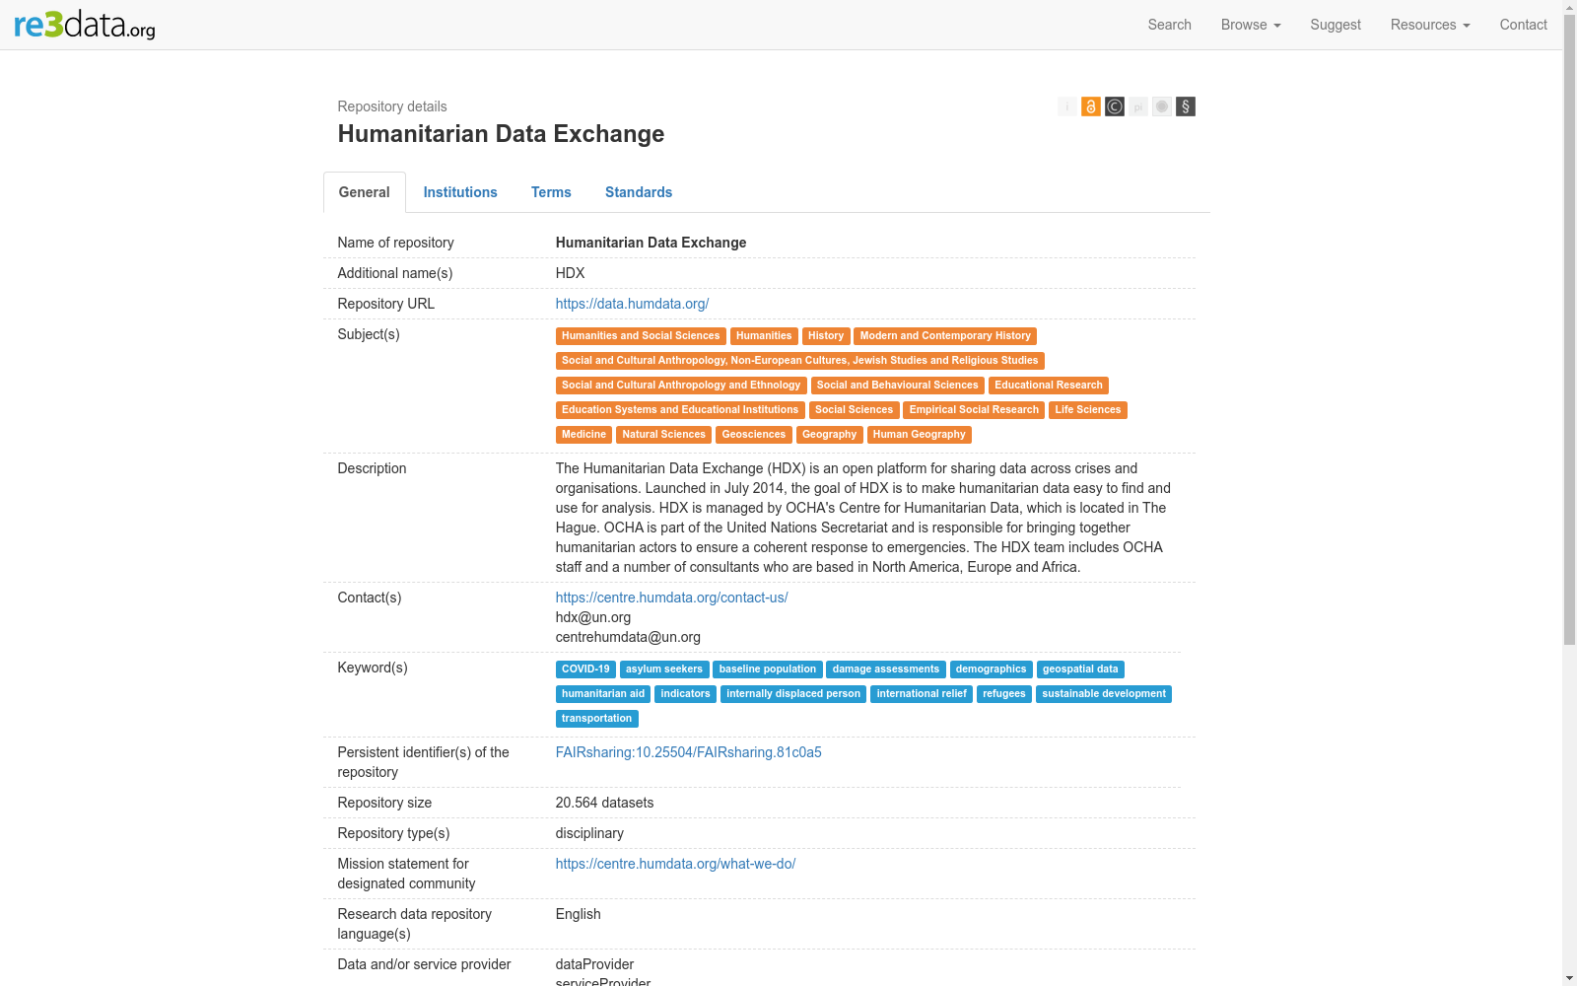This screenshot has height=986, width=1577.
Task: Click the section sign policy badge icon
Action: (x=1185, y=106)
